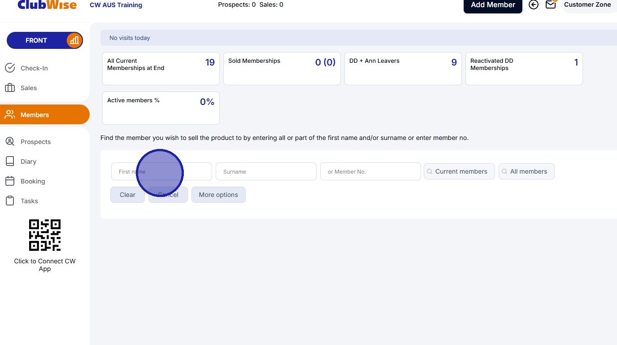The width and height of the screenshot is (617, 345).
Task: Click the Clear button
Action: point(127,195)
